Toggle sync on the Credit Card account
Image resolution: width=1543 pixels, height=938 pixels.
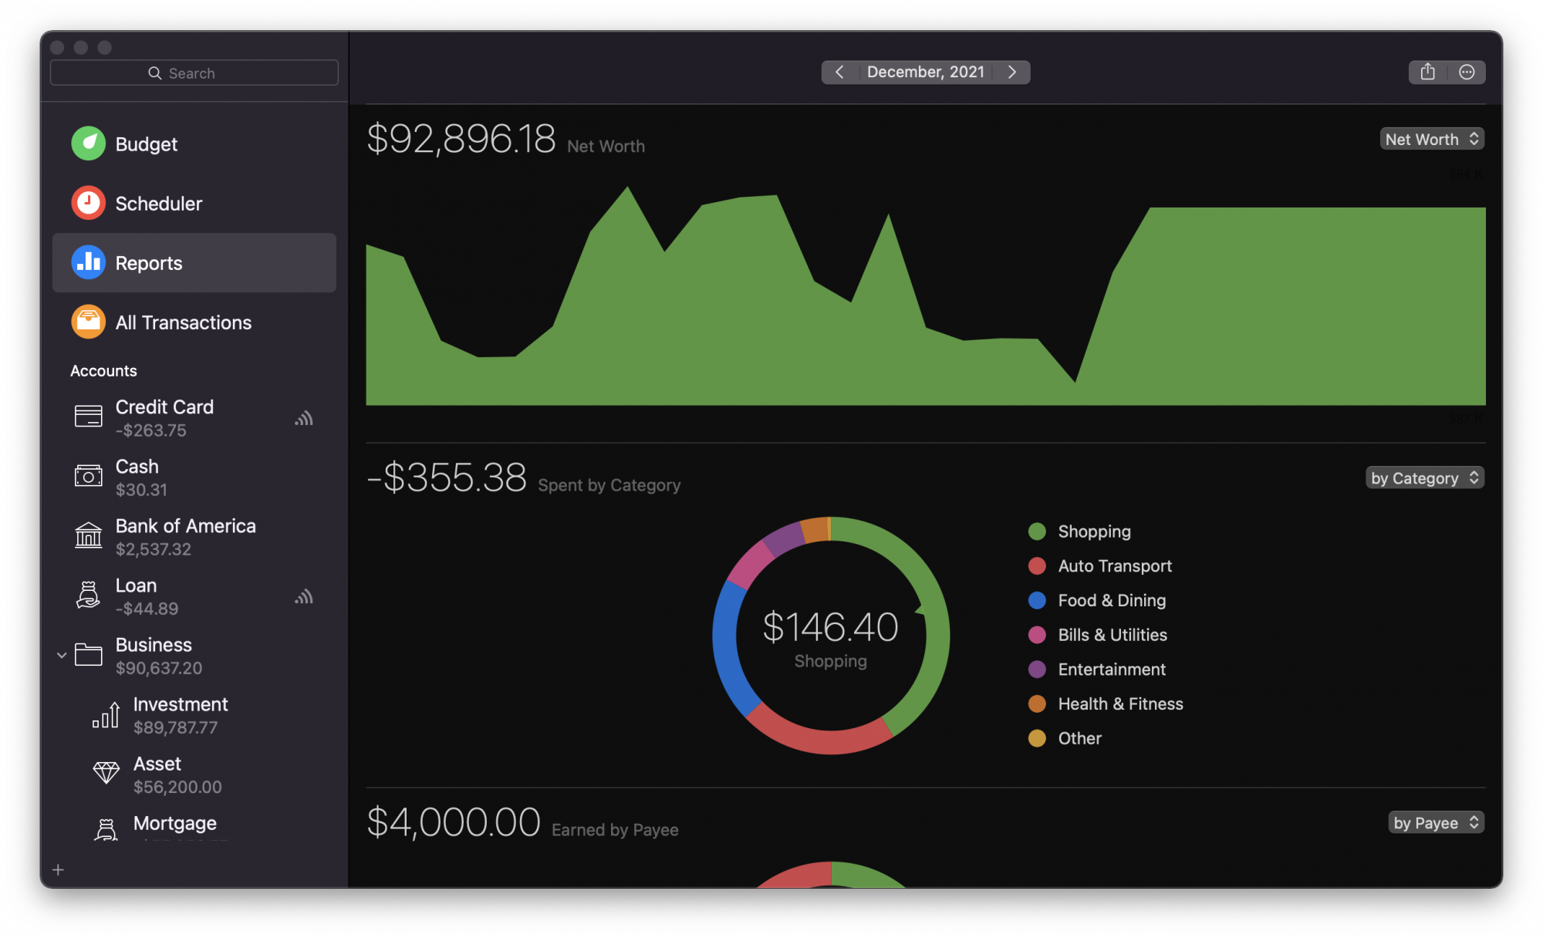305,418
